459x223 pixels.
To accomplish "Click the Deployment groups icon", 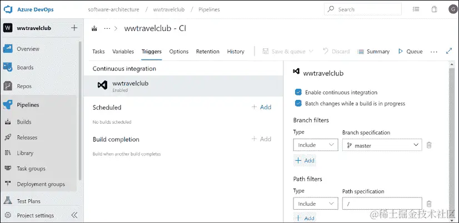I will (x=8, y=184).
